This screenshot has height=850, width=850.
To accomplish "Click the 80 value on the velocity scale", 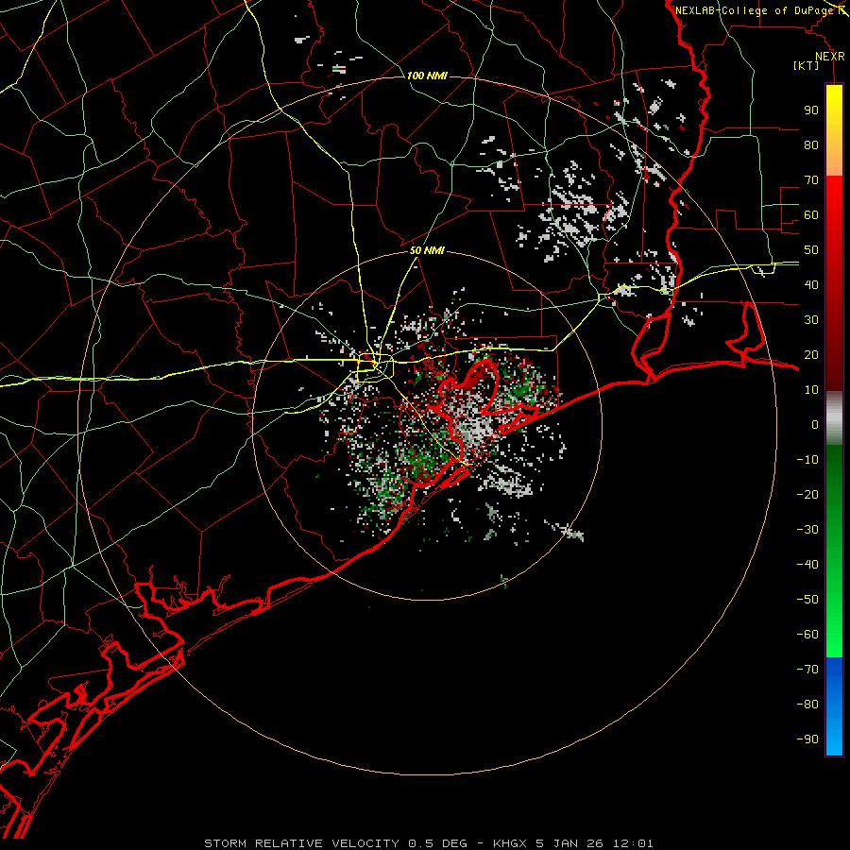I will pos(811,144).
